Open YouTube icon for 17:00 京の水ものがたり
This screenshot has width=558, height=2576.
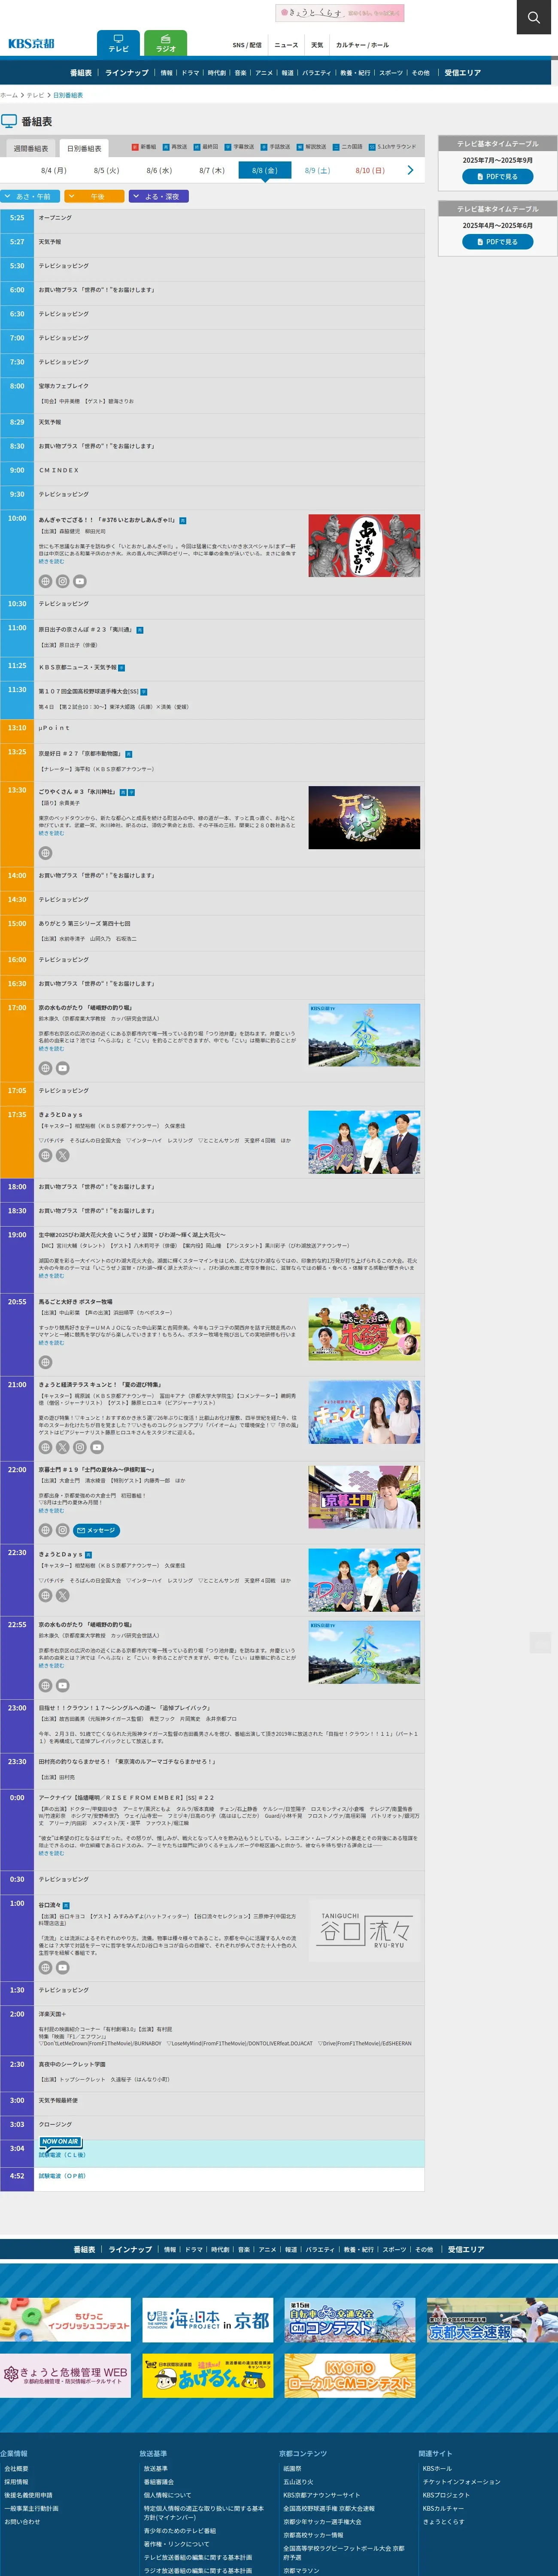[62, 1068]
